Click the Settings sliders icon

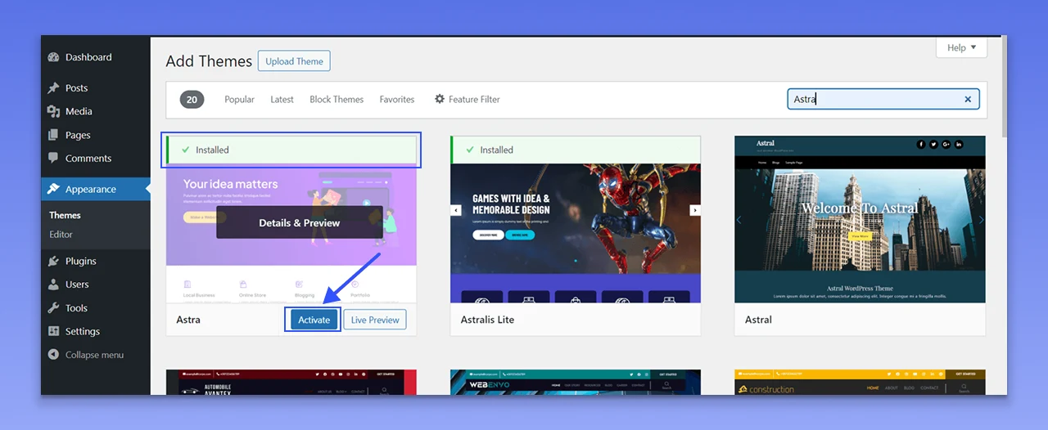[x=54, y=331]
